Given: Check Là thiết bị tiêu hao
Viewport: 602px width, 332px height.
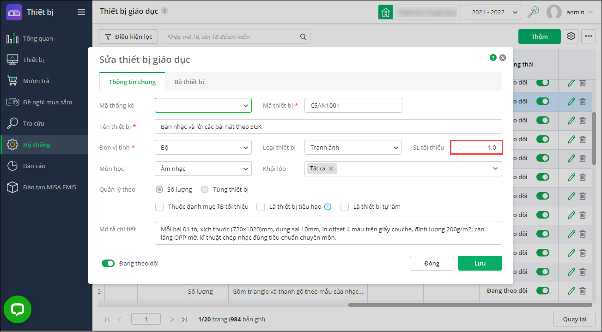Looking at the screenshot, I should click(261, 207).
